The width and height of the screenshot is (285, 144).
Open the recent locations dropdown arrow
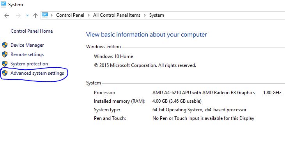pyautogui.click(x=27, y=16)
